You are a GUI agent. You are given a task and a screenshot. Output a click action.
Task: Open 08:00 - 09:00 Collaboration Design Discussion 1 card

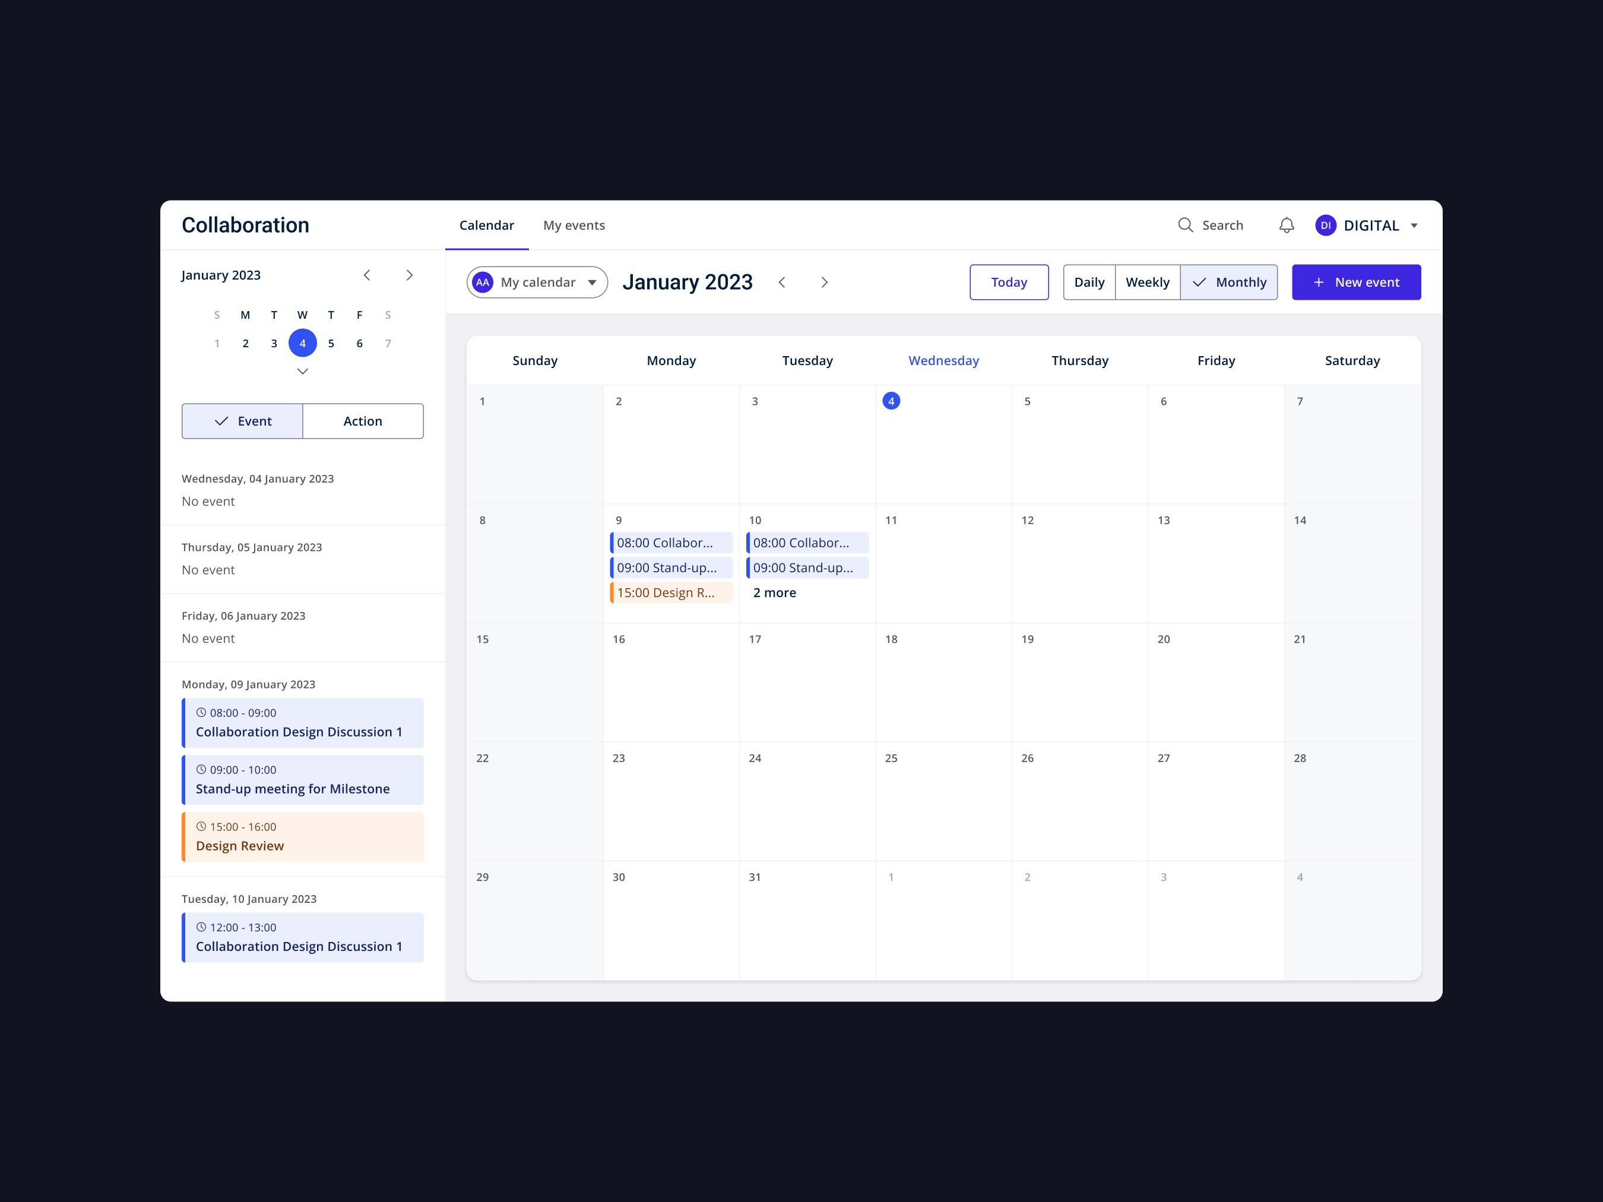point(303,723)
